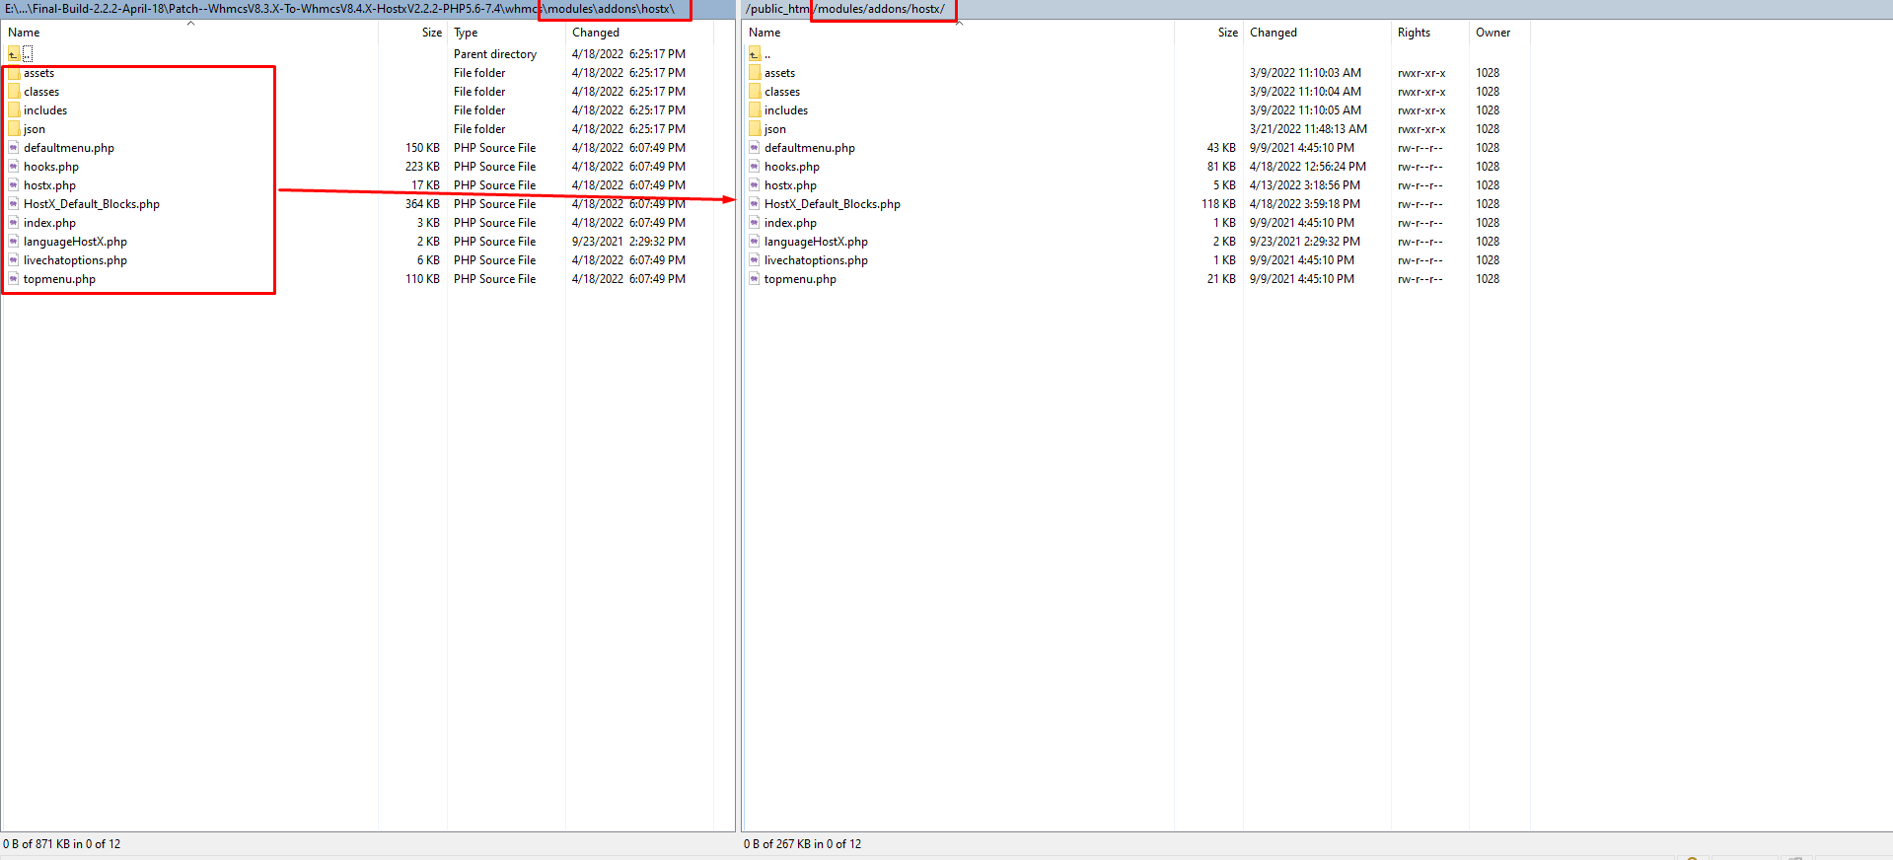Click the hooks.php file icon in the local panel
Screen dimensions: 1893x860
(x=14, y=167)
